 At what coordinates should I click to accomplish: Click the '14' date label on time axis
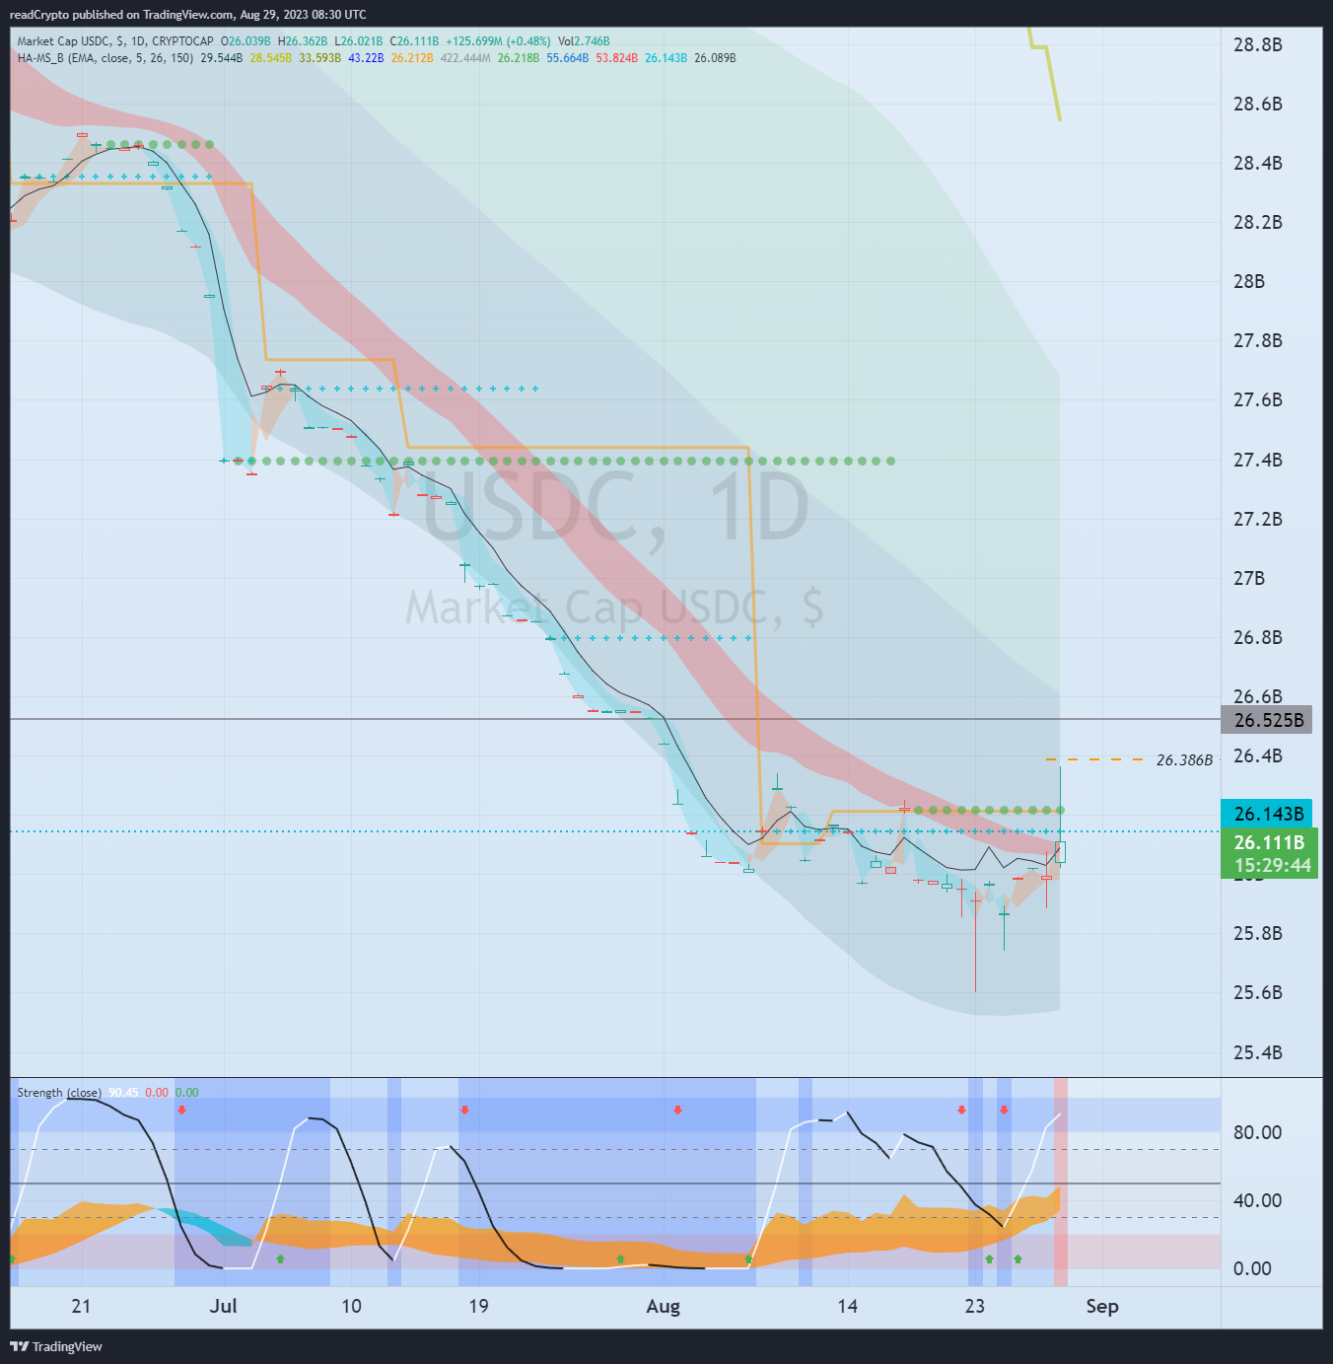[847, 1306]
